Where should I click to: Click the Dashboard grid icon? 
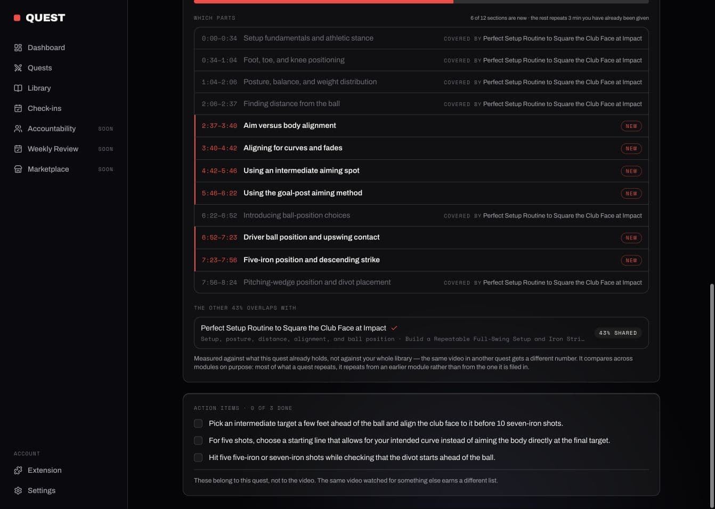18,47
